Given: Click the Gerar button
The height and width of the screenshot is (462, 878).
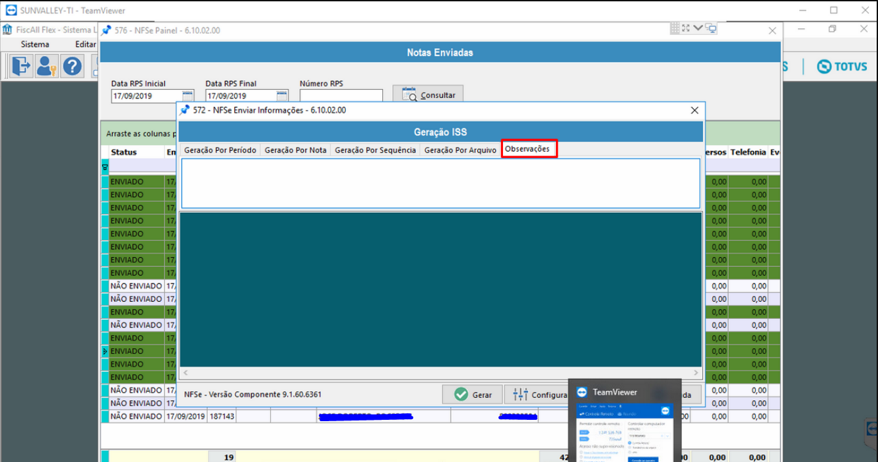Looking at the screenshot, I should coord(472,395).
